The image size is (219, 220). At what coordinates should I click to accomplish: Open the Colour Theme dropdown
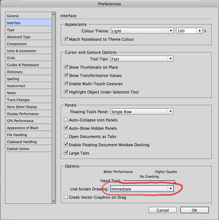tap(142, 31)
